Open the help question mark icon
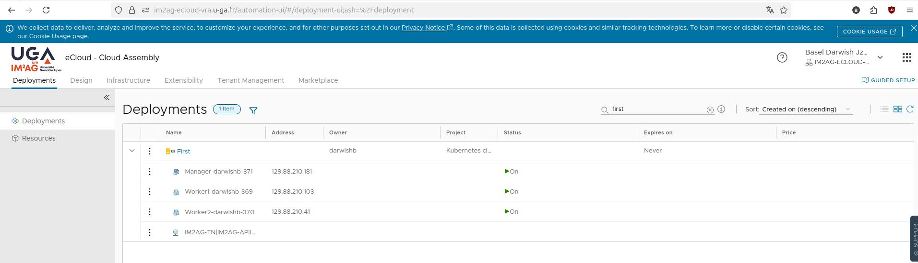The height and width of the screenshot is (263, 918). tap(782, 57)
